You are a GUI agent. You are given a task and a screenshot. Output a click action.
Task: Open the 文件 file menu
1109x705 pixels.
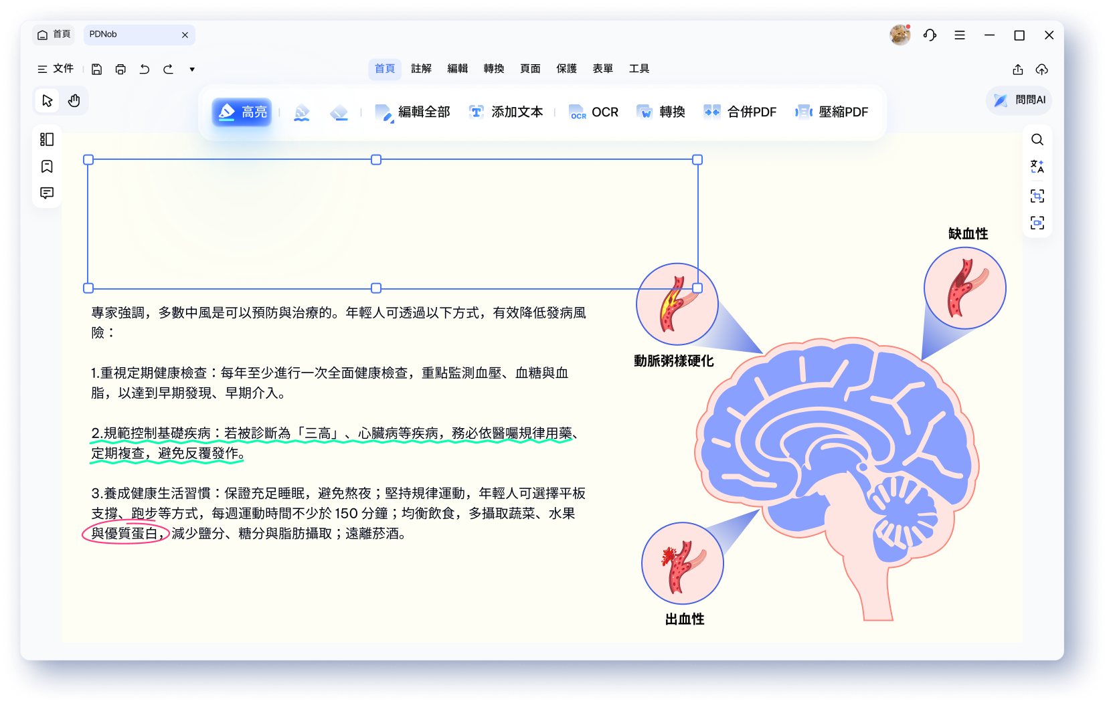pos(56,69)
